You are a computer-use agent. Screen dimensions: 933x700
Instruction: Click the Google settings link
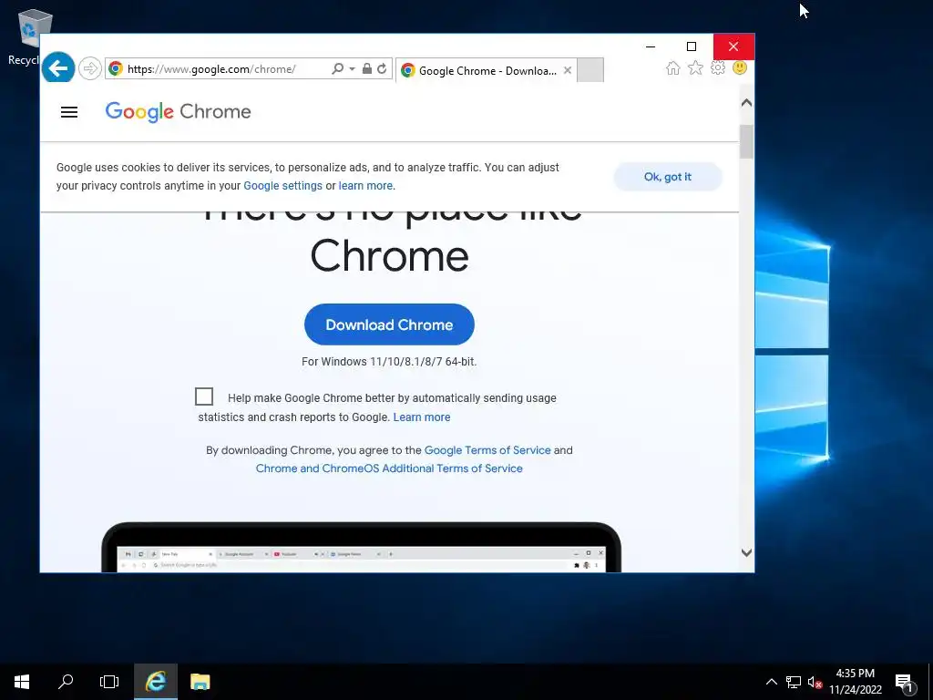(282, 186)
